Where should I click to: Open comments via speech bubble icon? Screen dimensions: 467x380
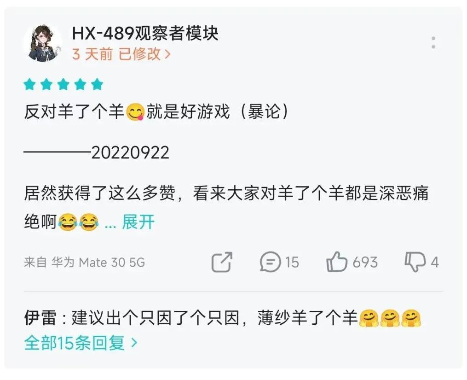270,262
